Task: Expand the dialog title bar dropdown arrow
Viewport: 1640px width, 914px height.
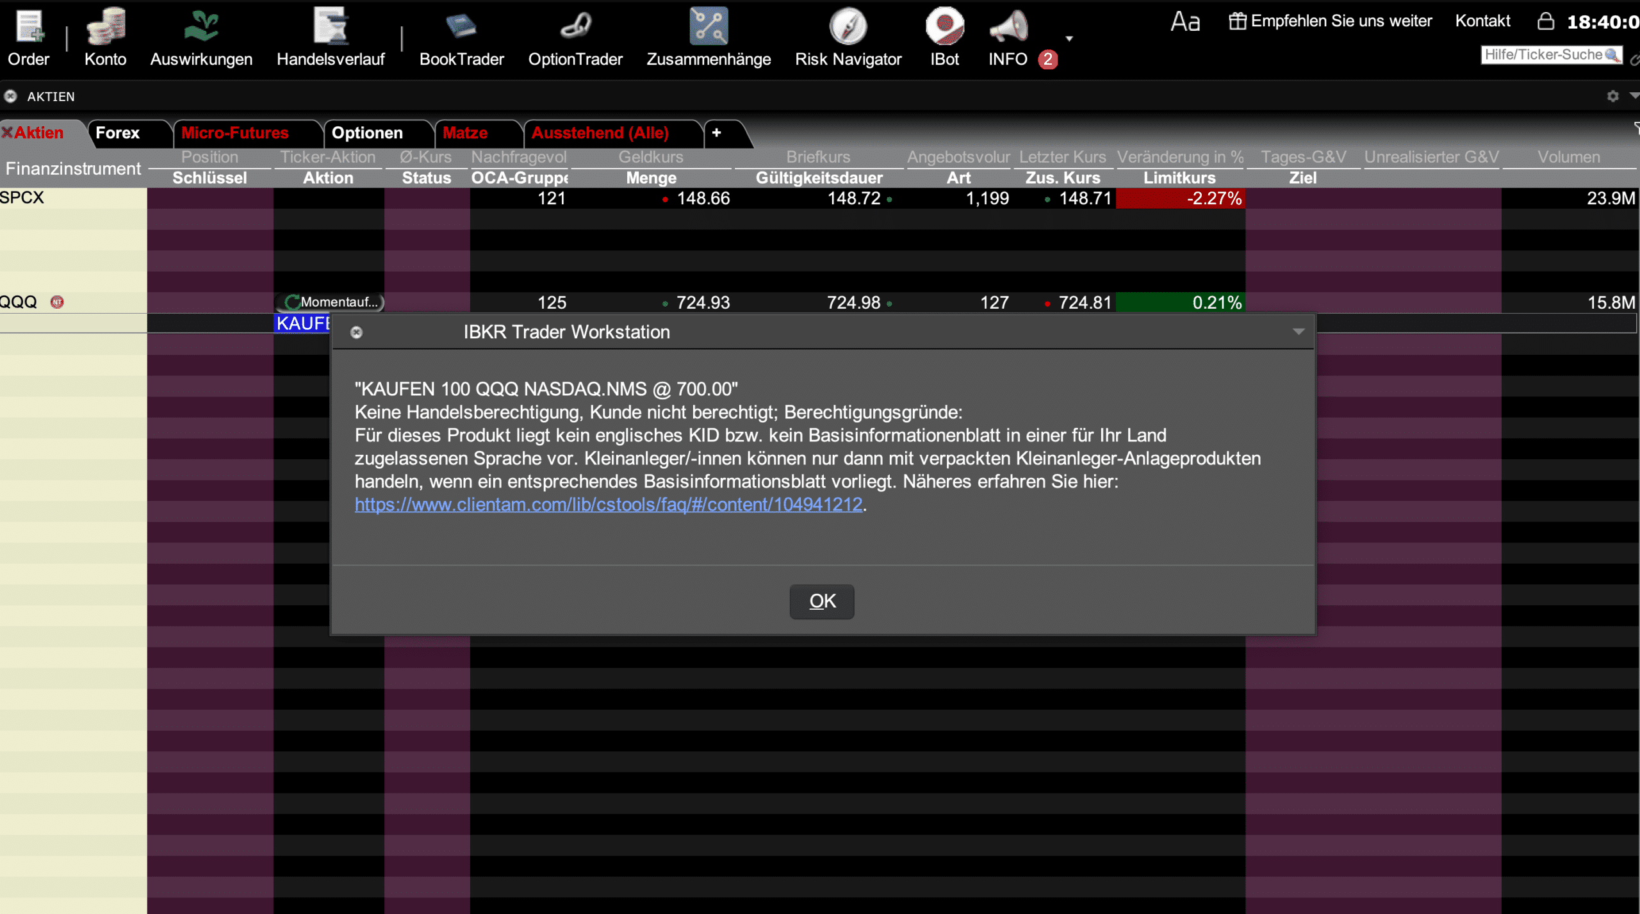Action: coord(1299,332)
